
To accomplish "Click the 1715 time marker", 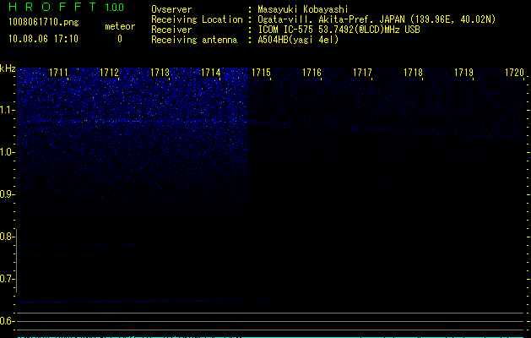I will coord(261,73).
